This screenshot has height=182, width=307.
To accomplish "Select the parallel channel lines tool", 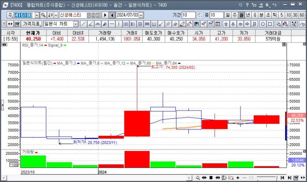I will coord(168,24).
